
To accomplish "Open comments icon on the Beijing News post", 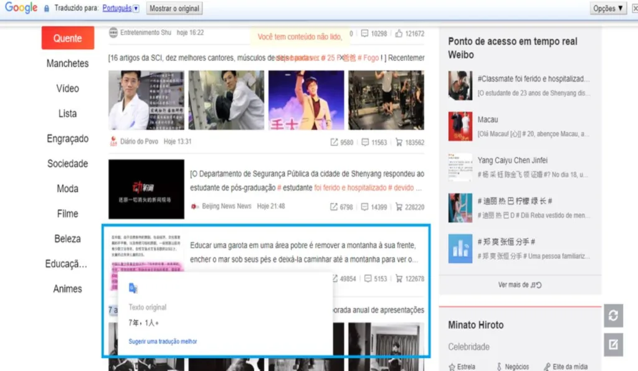I will click(x=364, y=206).
